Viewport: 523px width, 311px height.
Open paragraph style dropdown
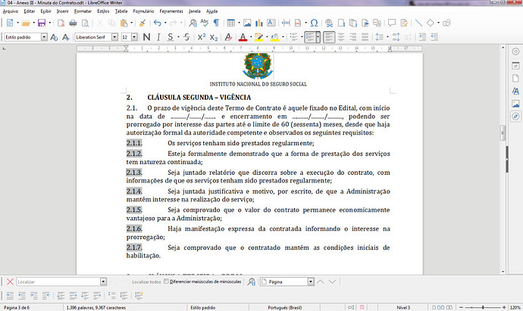click(44, 37)
